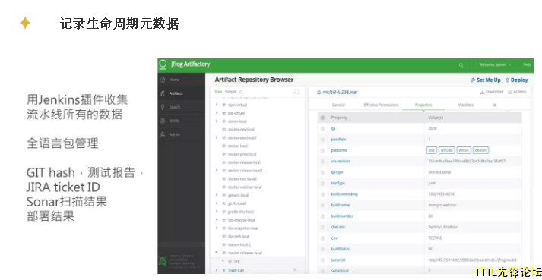Screen dimensions: 542x280
Task: Click the debian platform tag
Action: [480, 150]
